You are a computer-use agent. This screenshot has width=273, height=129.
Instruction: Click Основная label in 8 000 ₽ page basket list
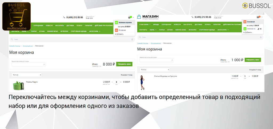[x=122, y=30]
